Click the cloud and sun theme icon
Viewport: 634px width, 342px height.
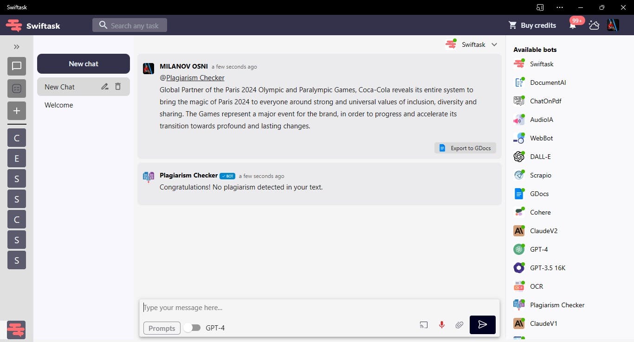[594, 25]
